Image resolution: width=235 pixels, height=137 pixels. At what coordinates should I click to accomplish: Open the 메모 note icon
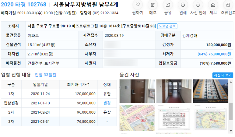click(x=153, y=5)
